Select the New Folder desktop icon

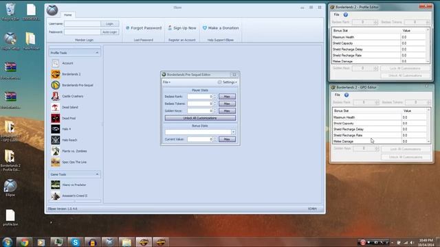(31, 41)
